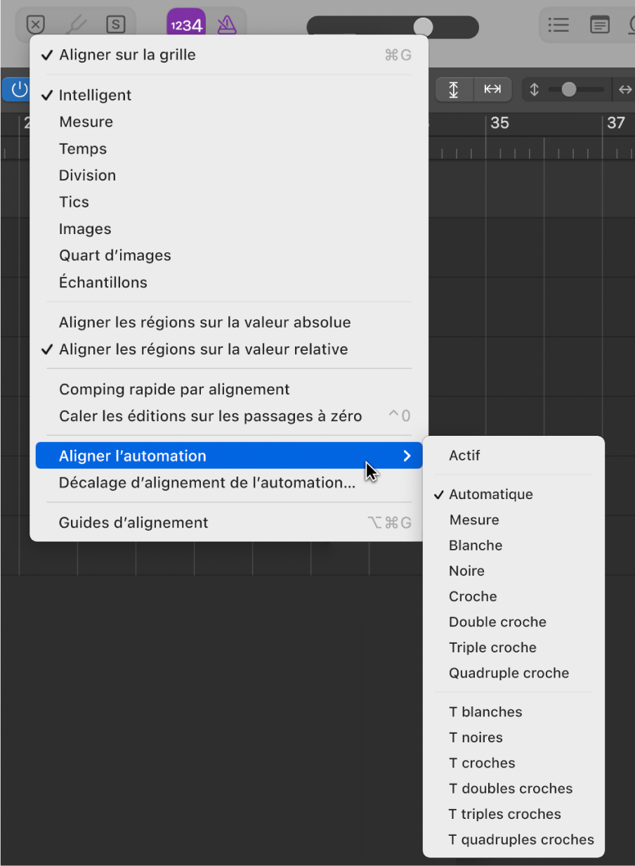Uncheck Aligner les régions sur la valeur relative
635x866 pixels.
pos(202,349)
